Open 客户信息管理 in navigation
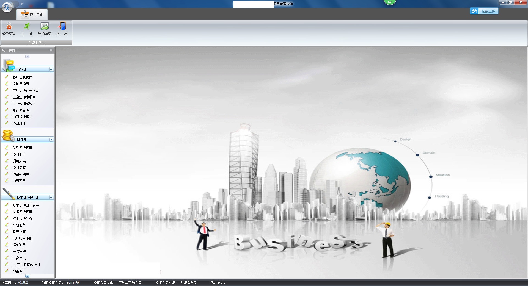 point(22,77)
